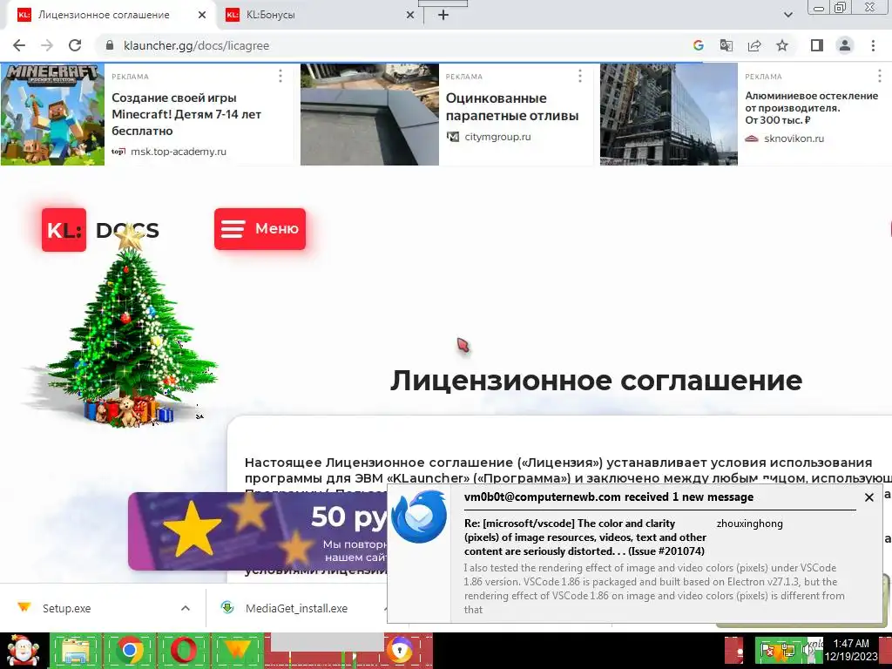Open the Santa Start button

23,651
